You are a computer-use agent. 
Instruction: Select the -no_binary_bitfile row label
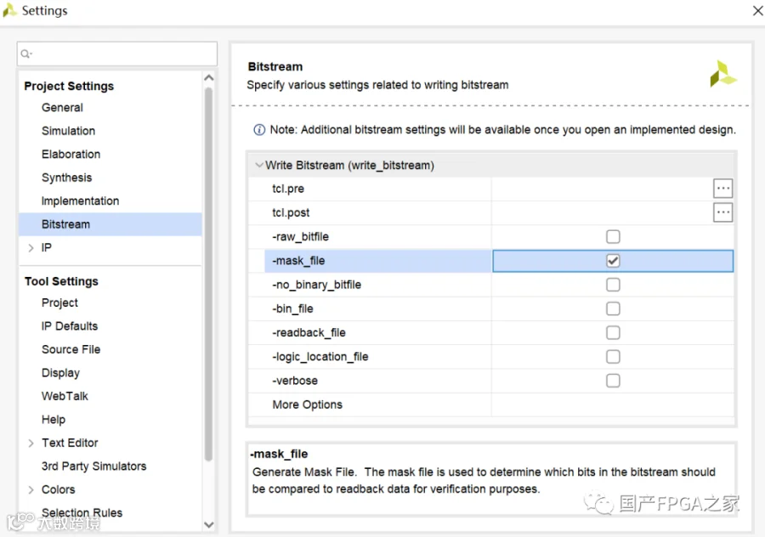pyautogui.click(x=316, y=285)
